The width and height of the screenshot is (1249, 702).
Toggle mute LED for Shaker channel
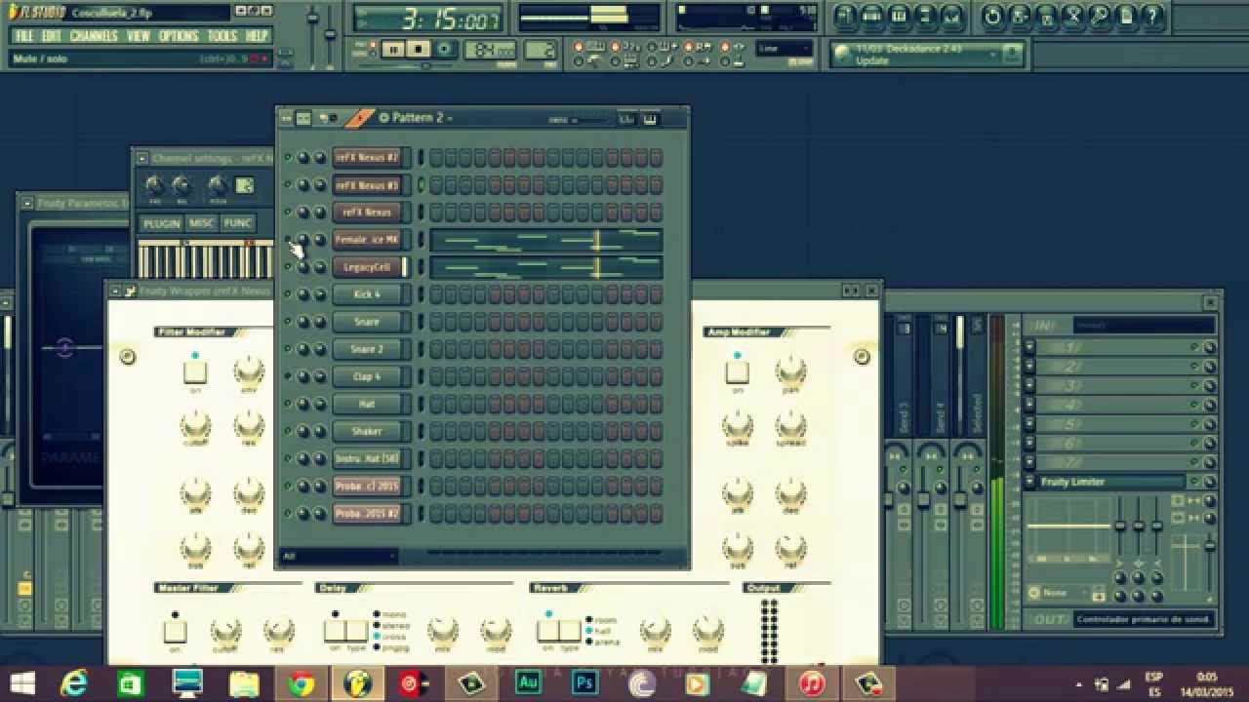tap(288, 430)
